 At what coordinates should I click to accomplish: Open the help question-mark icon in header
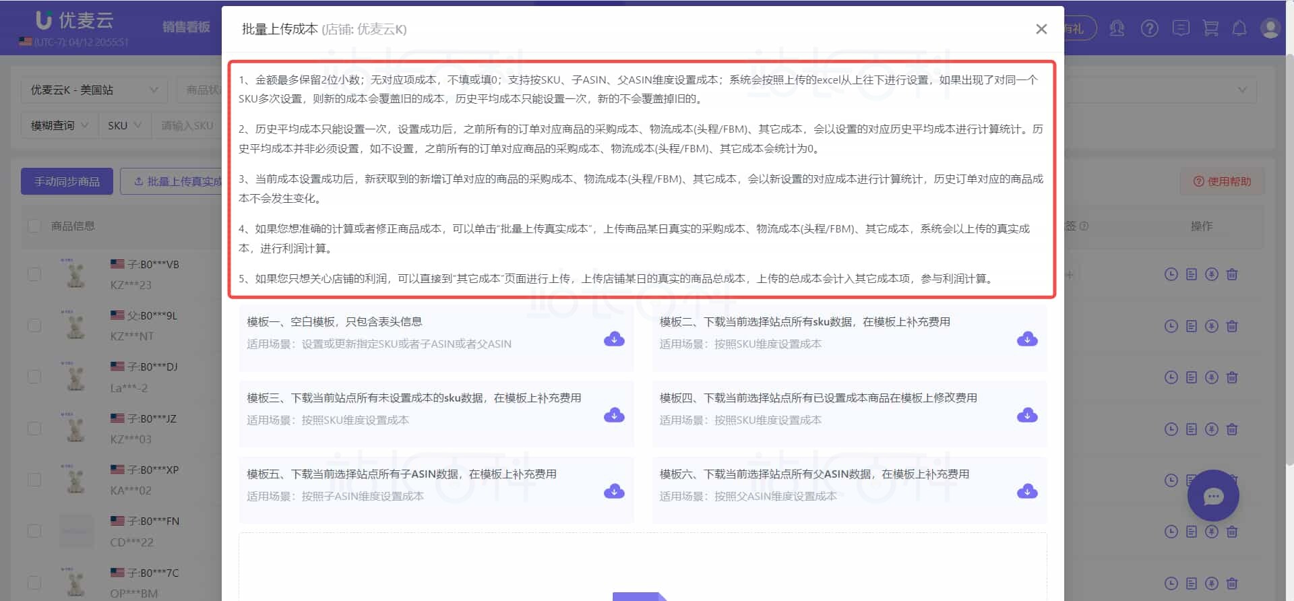click(1149, 28)
